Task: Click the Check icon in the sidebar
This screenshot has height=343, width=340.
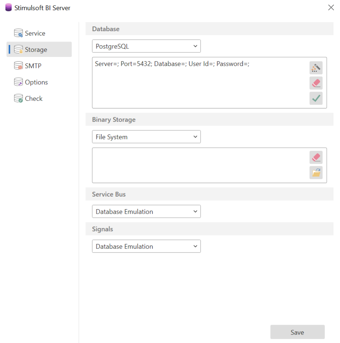Action: click(x=18, y=99)
